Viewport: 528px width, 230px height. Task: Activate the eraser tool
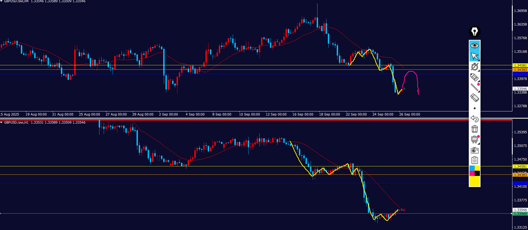click(x=474, y=98)
